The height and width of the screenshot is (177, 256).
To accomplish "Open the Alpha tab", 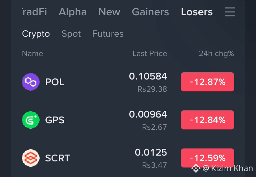I will point(73,12).
